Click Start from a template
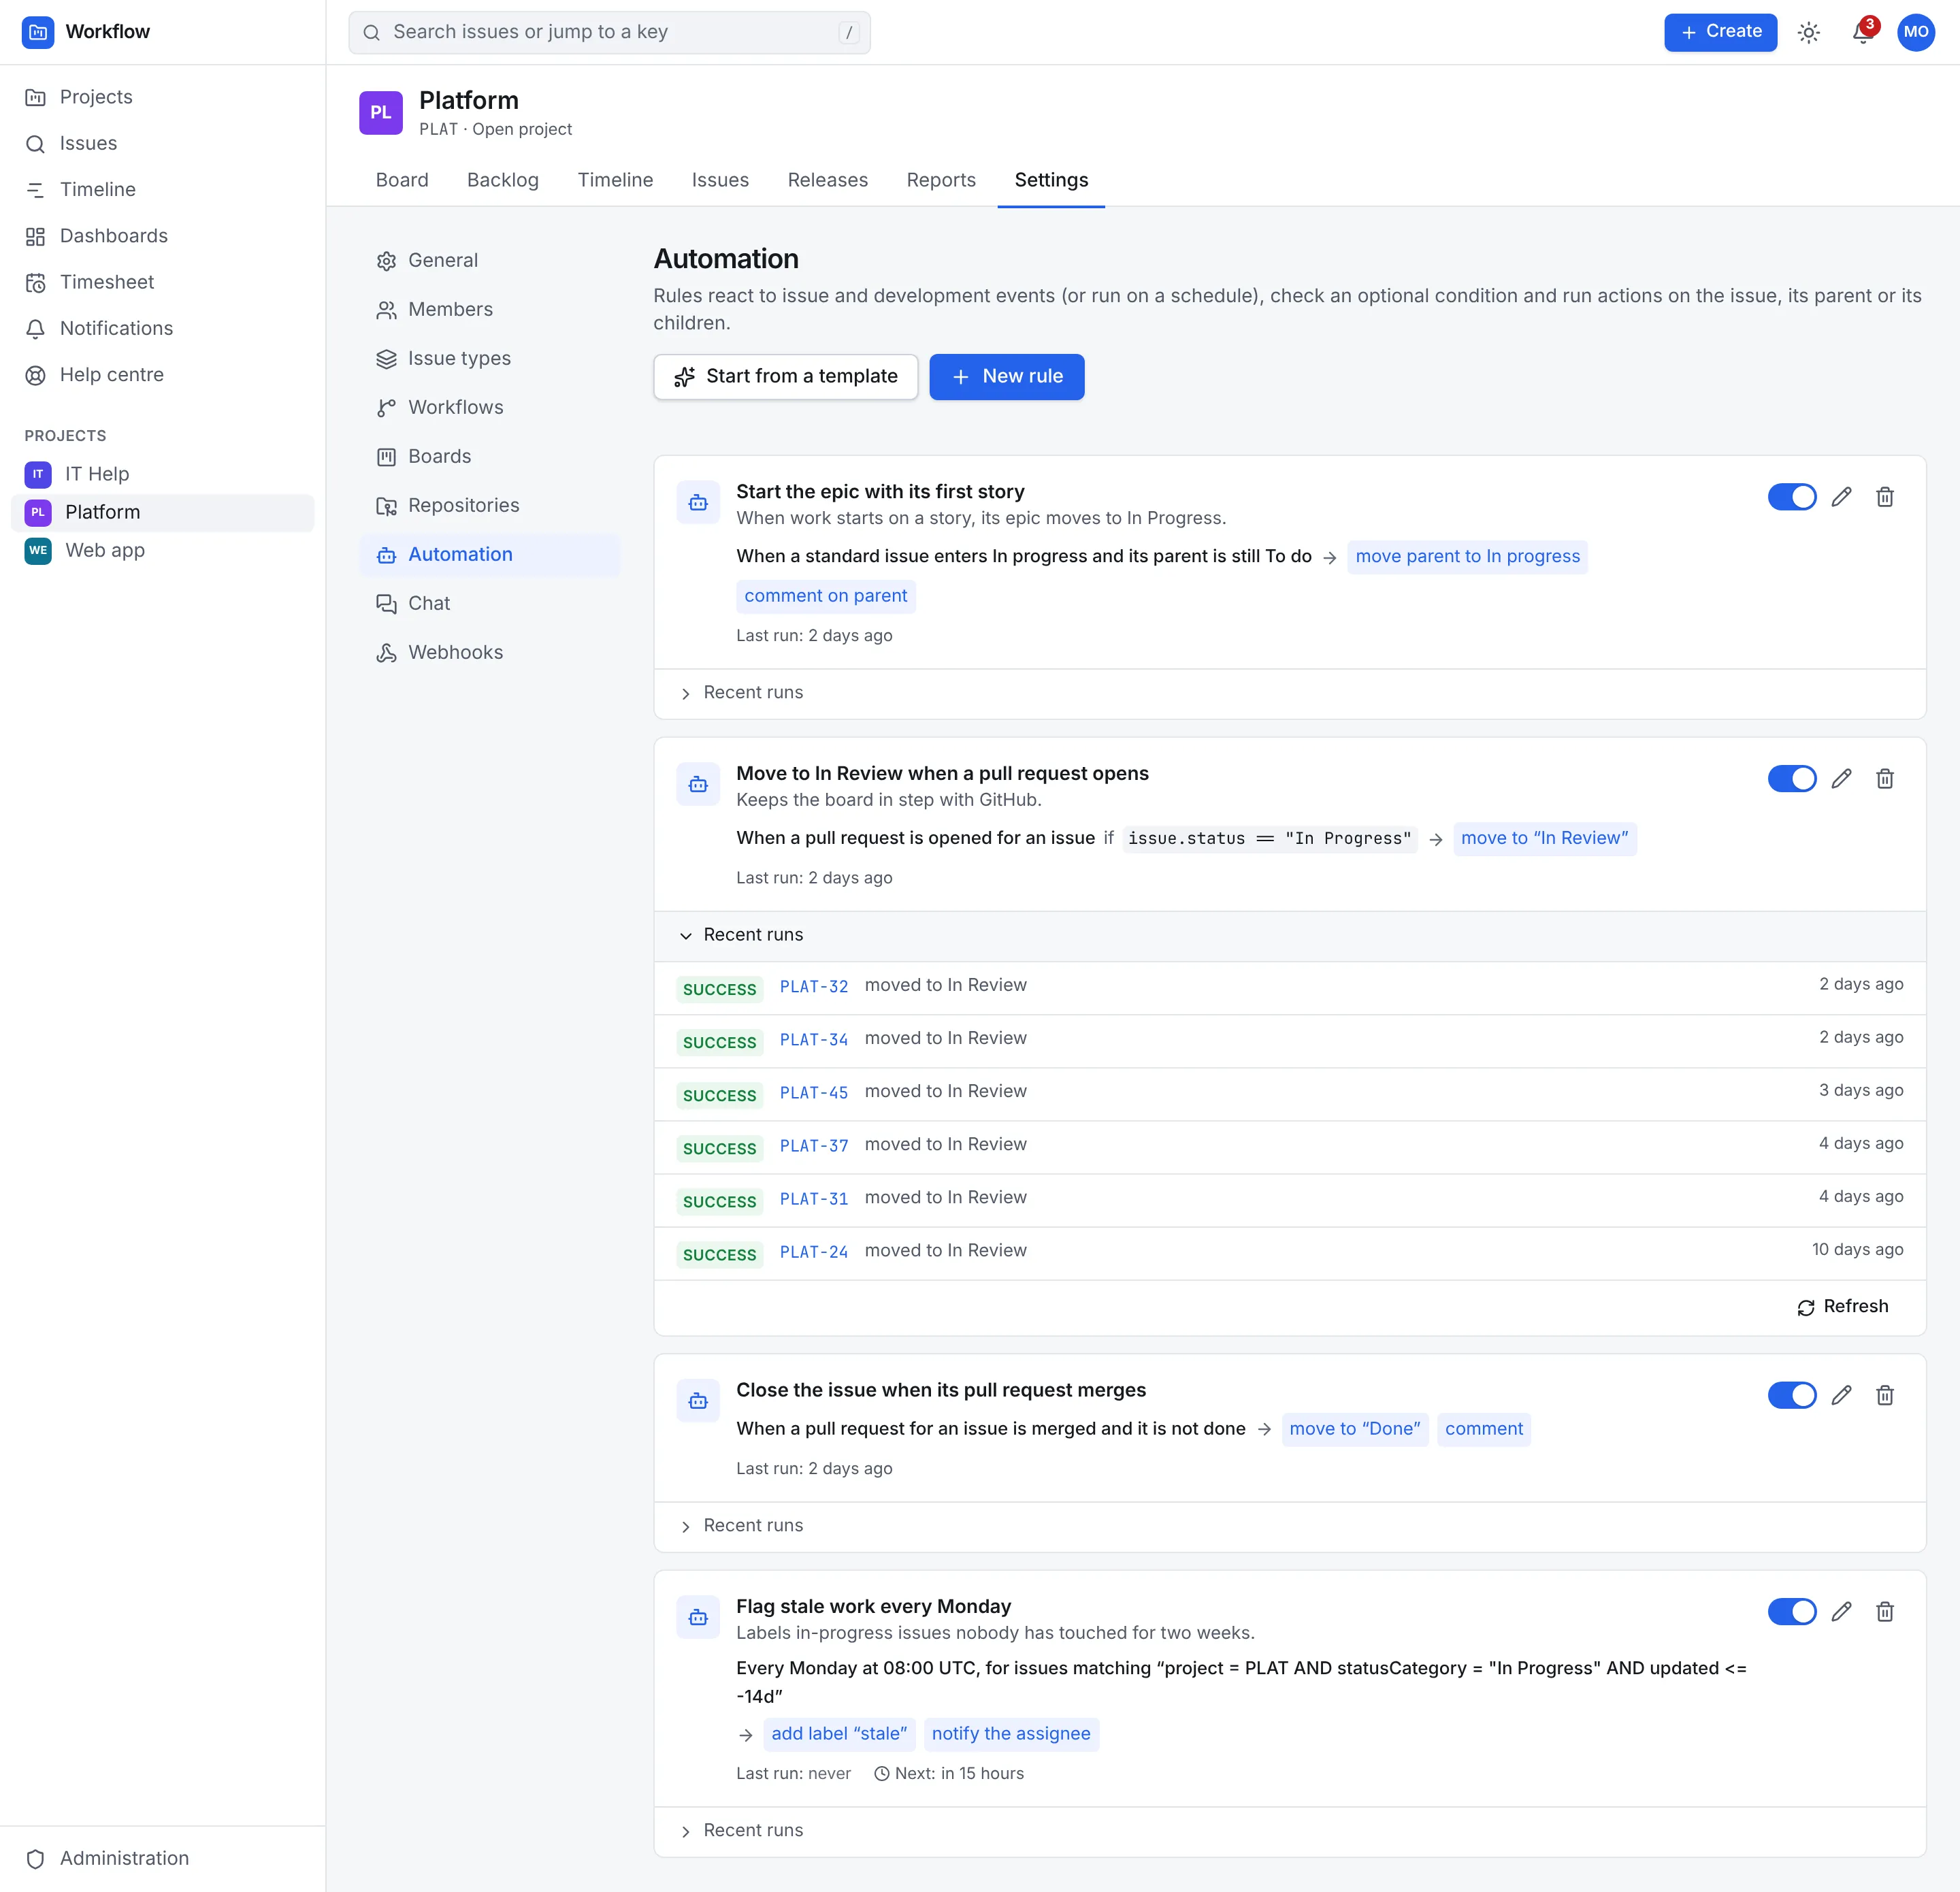This screenshot has width=1960, height=1892. (785, 377)
